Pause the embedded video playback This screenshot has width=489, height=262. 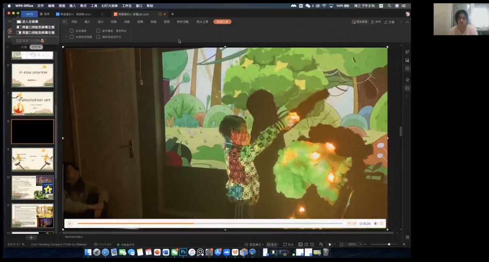pos(70,224)
